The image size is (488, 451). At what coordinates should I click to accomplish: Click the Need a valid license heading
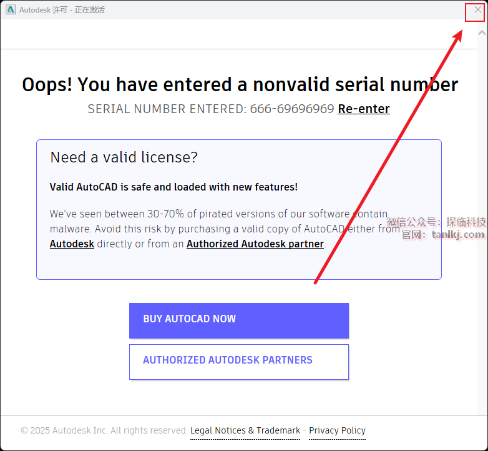click(124, 157)
